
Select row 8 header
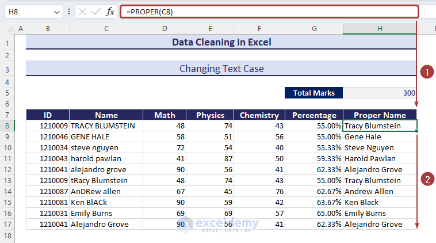tap(8, 126)
